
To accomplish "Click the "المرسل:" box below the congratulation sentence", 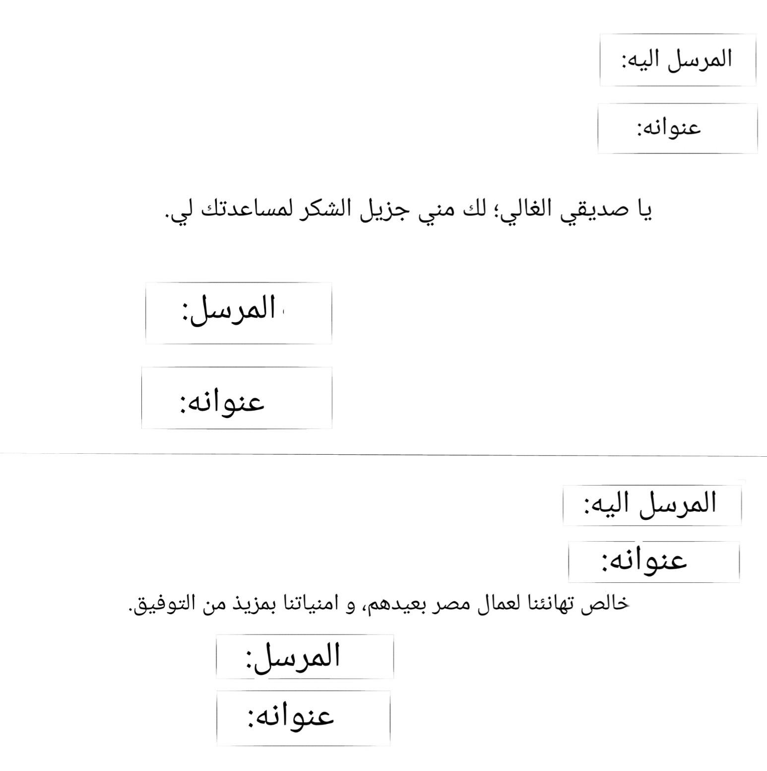I will click(x=305, y=656).
